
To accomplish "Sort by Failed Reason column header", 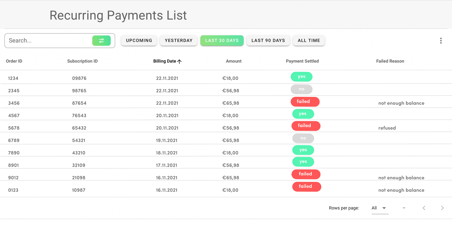I will click(x=390, y=61).
